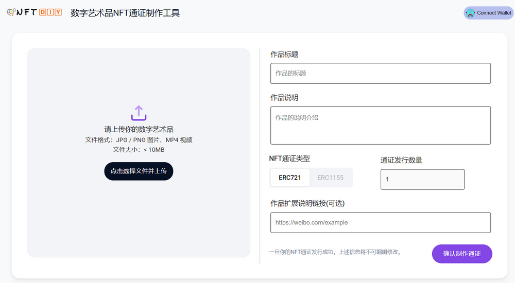Screen dimensions: 515x283
Task: Click the 请上传你的数字艺术品 text
Action: coord(139,129)
